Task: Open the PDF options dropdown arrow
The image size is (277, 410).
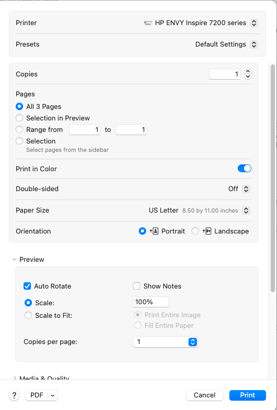Action: [52, 395]
